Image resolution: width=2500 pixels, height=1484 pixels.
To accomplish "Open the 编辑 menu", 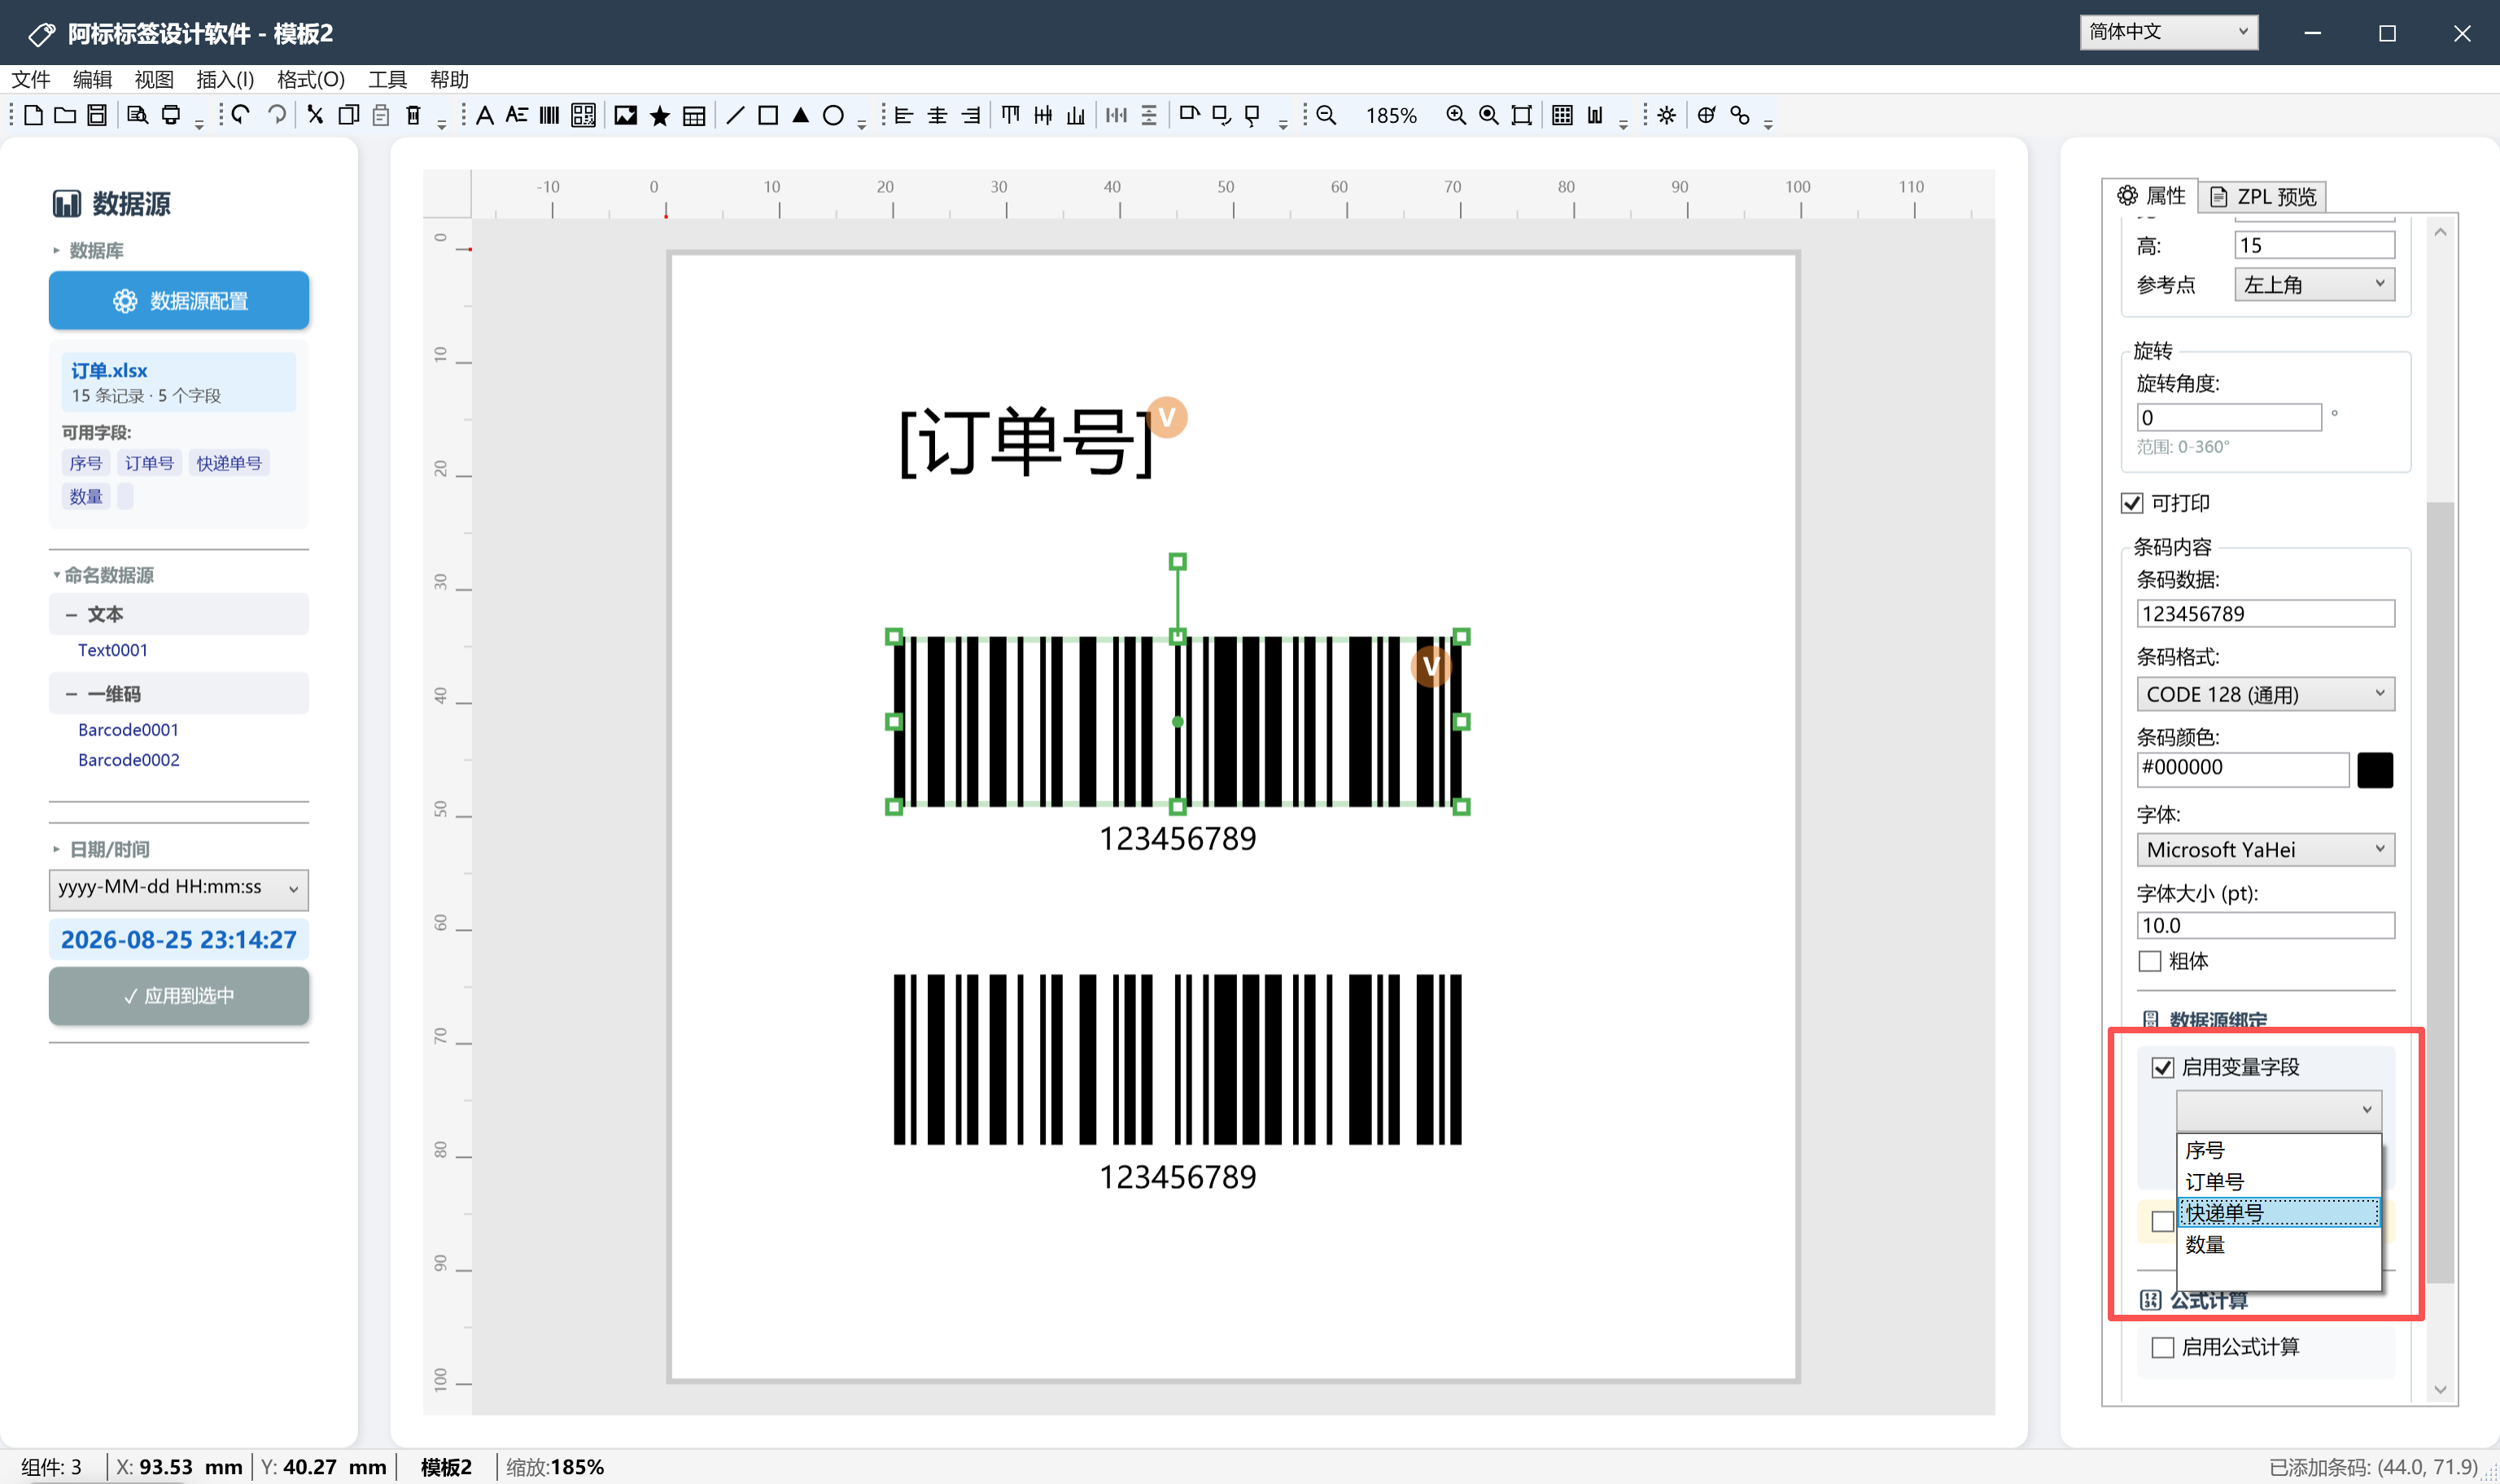I will pos(92,79).
